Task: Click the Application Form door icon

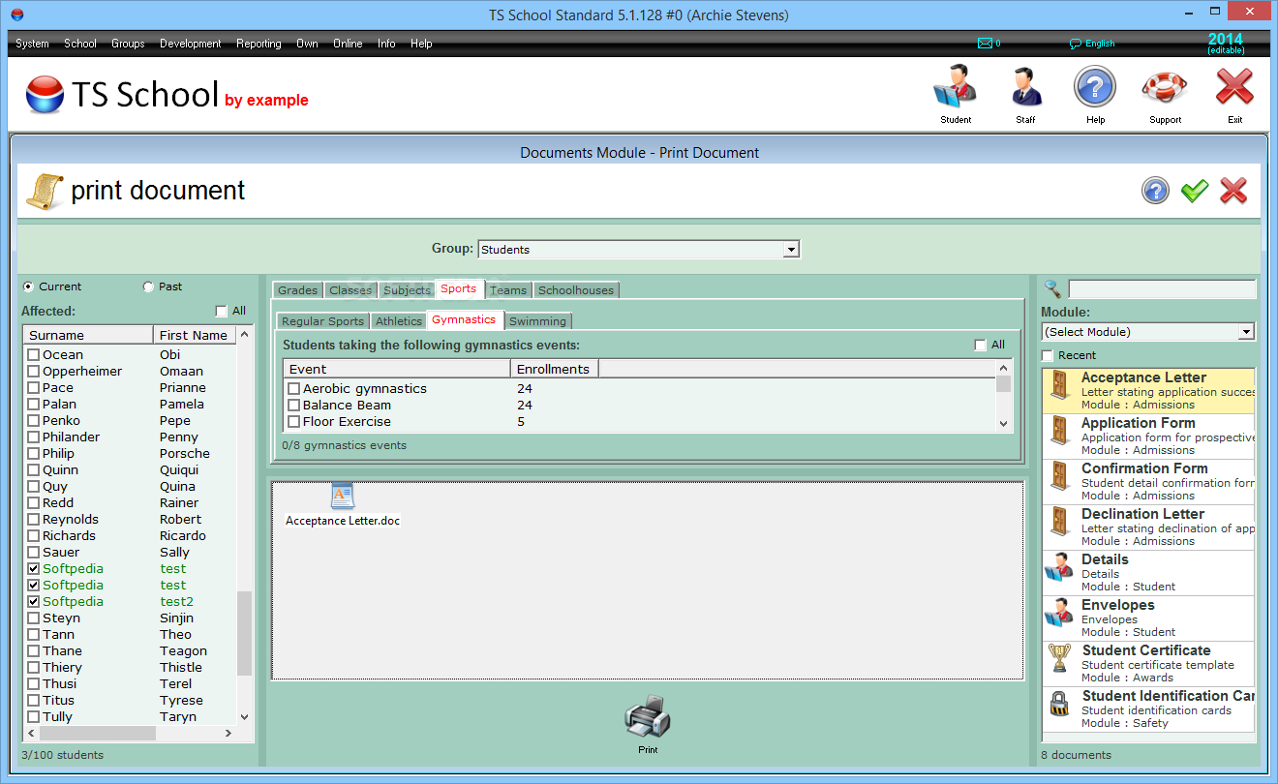Action: 1060,430
